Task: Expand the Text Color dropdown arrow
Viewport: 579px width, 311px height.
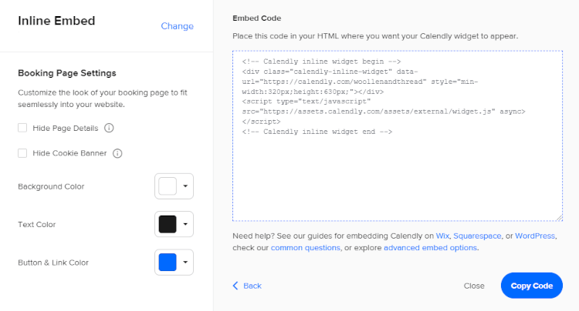Action: (185, 224)
